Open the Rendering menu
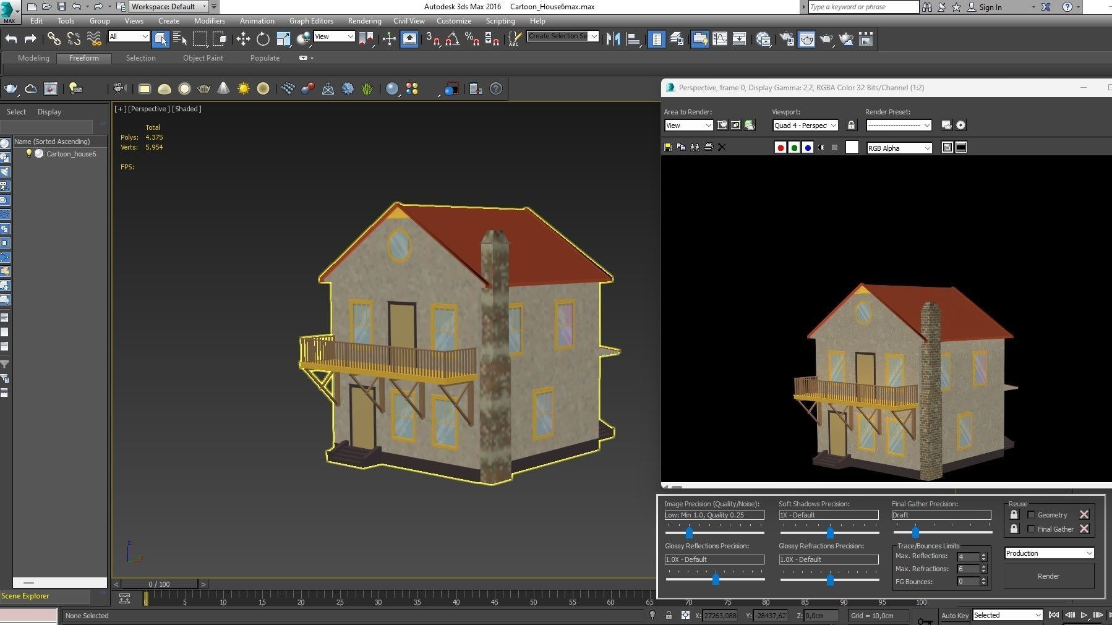The width and height of the screenshot is (1112, 625). (x=364, y=20)
